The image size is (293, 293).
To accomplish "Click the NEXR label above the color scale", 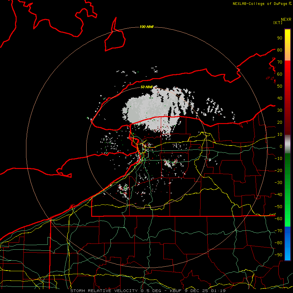I will click(x=286, y=20).
